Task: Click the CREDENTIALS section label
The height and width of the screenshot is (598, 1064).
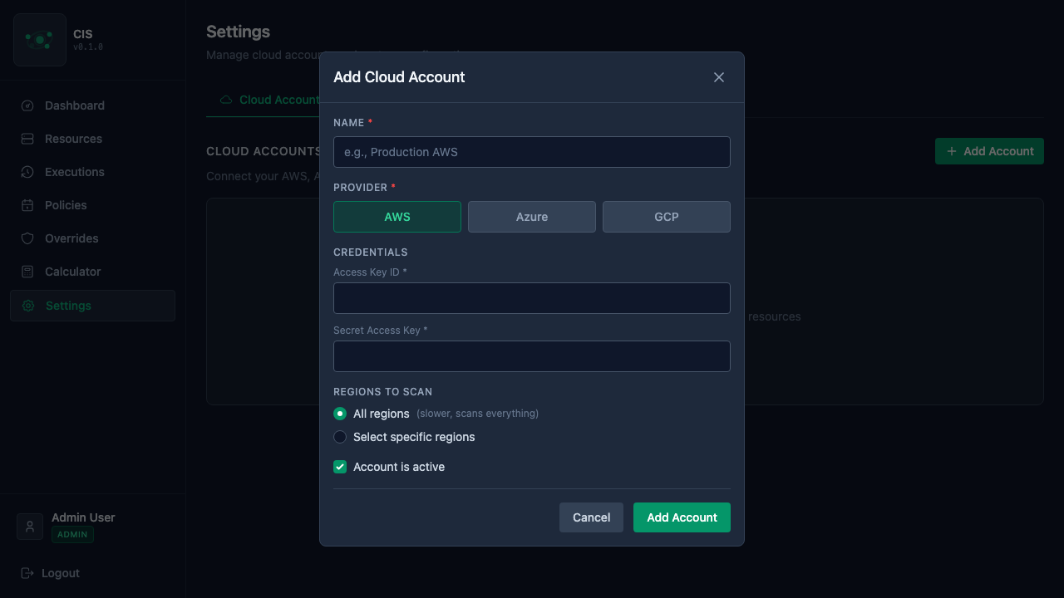Action: (370, 252)
